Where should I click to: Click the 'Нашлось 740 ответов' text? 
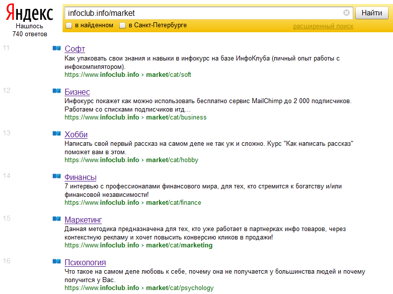point(30,30)
